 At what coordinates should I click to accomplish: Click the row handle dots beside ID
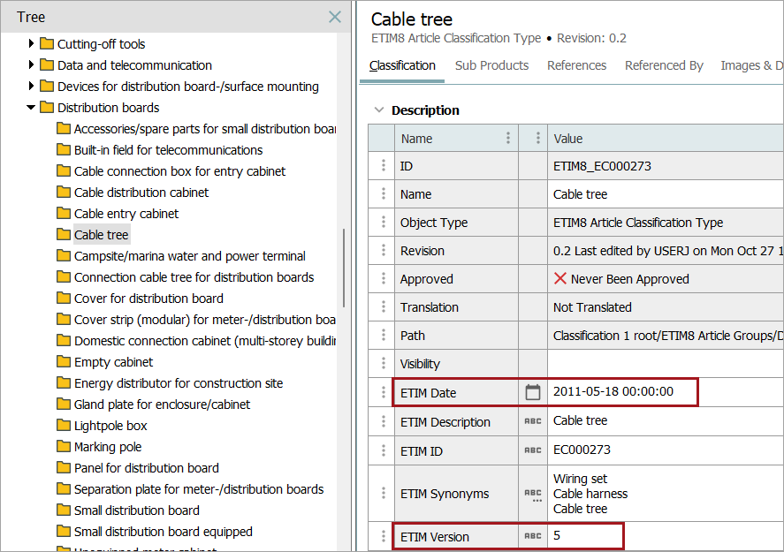(x=383, y=166)
